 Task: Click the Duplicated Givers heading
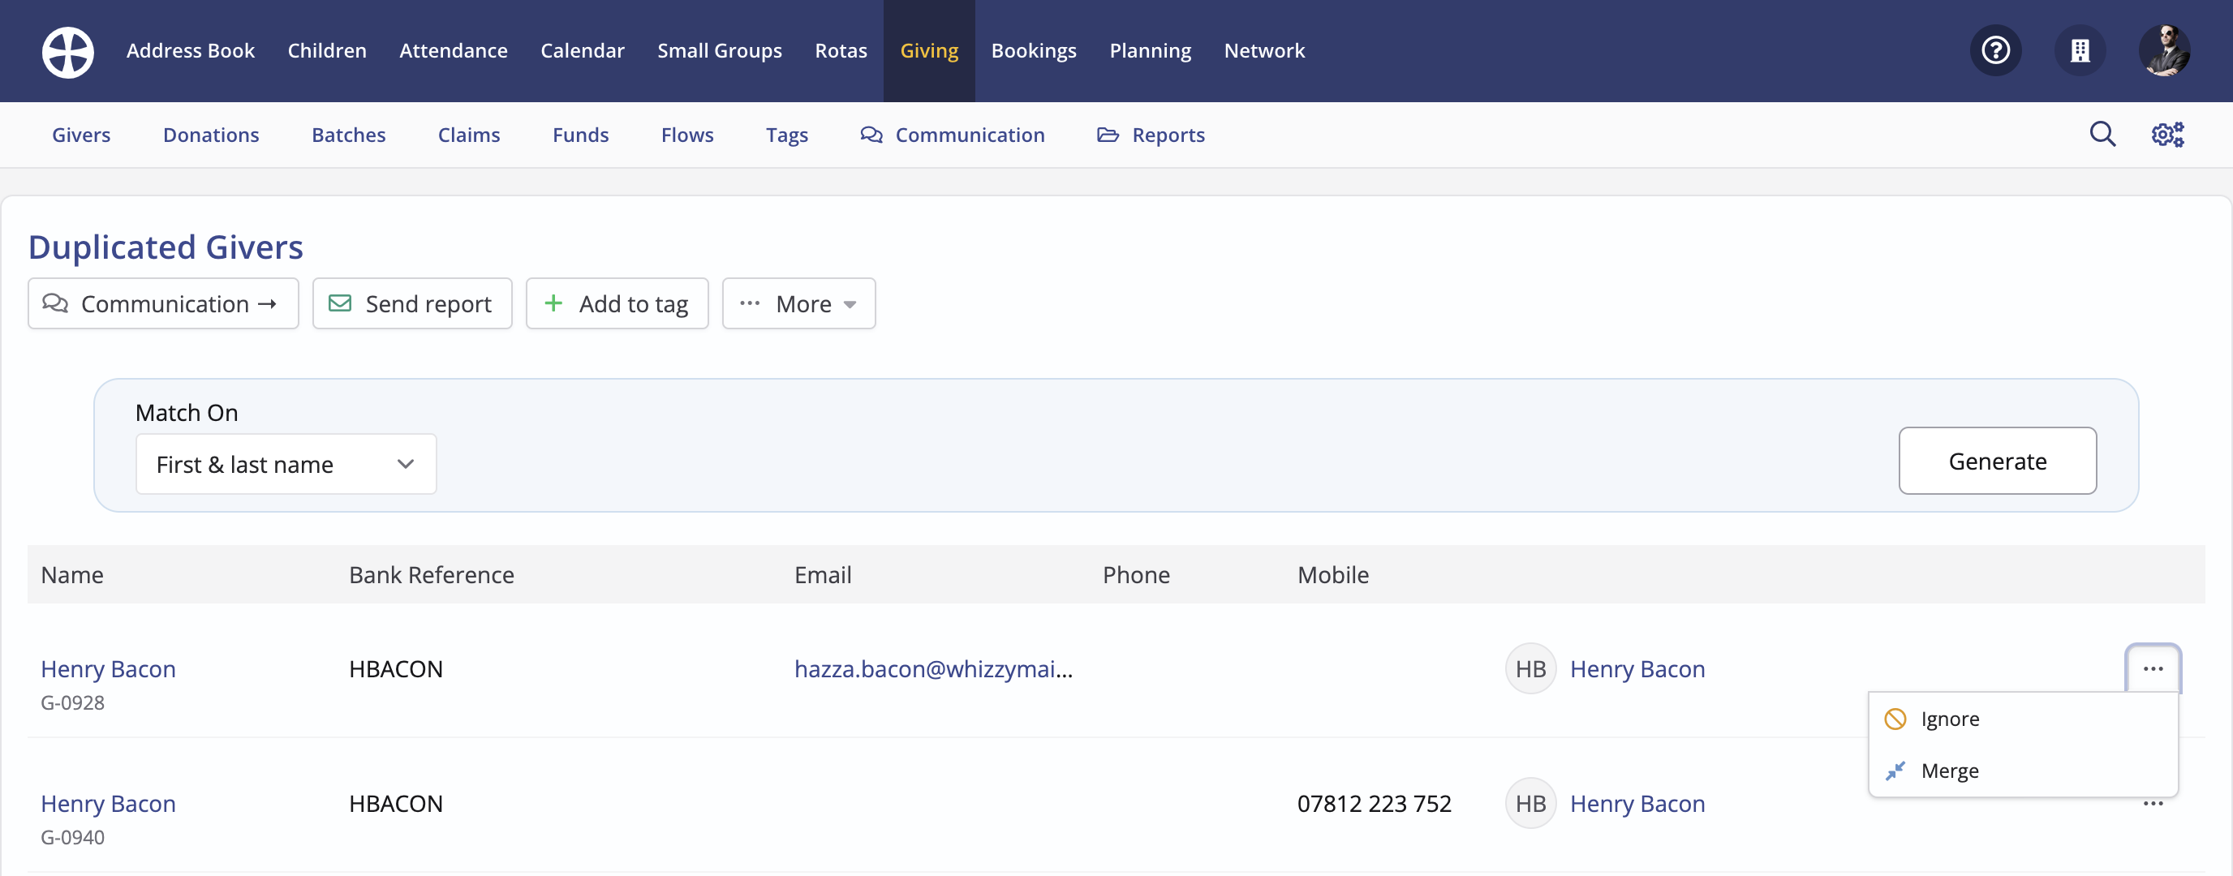click(x=166, y=247)
